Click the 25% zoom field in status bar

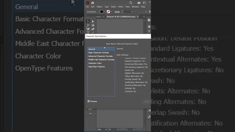click(101, 129)
